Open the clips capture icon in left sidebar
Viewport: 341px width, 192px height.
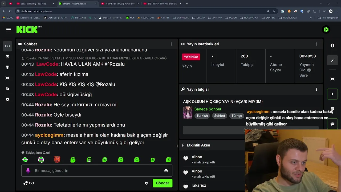7,78
